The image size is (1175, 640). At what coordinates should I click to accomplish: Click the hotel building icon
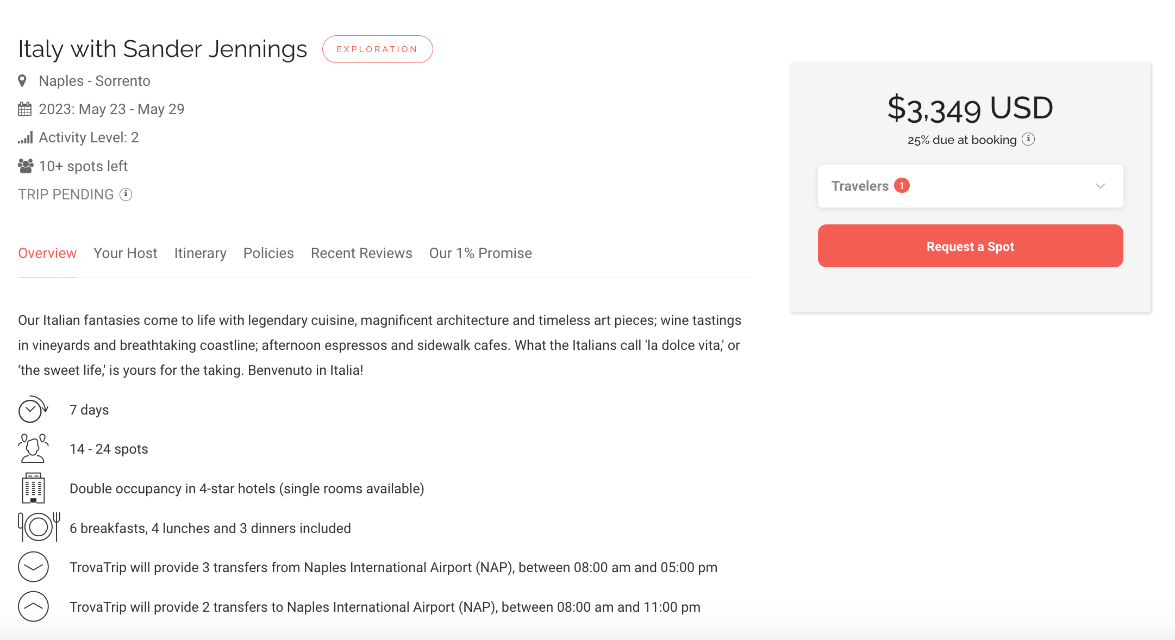tap(33, 488)
